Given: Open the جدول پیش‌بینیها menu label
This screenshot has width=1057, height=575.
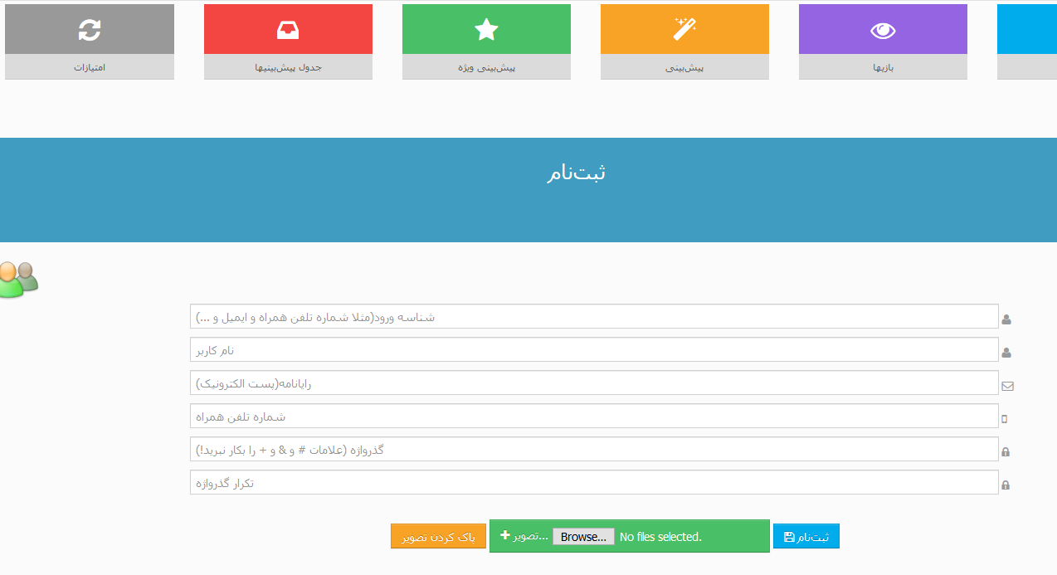Looking at the screenshot, I should (288, 67).
